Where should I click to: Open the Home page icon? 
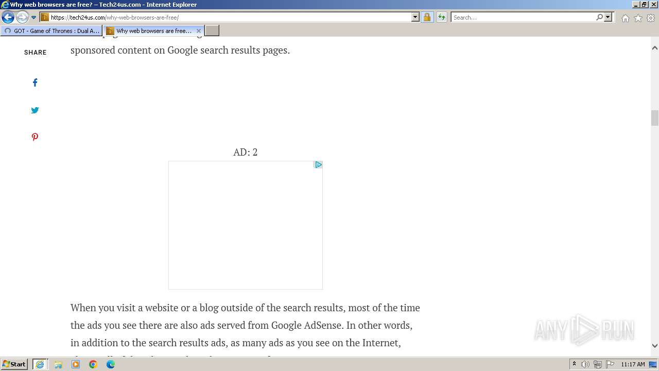pyautogui.click(x=625, y=18)
